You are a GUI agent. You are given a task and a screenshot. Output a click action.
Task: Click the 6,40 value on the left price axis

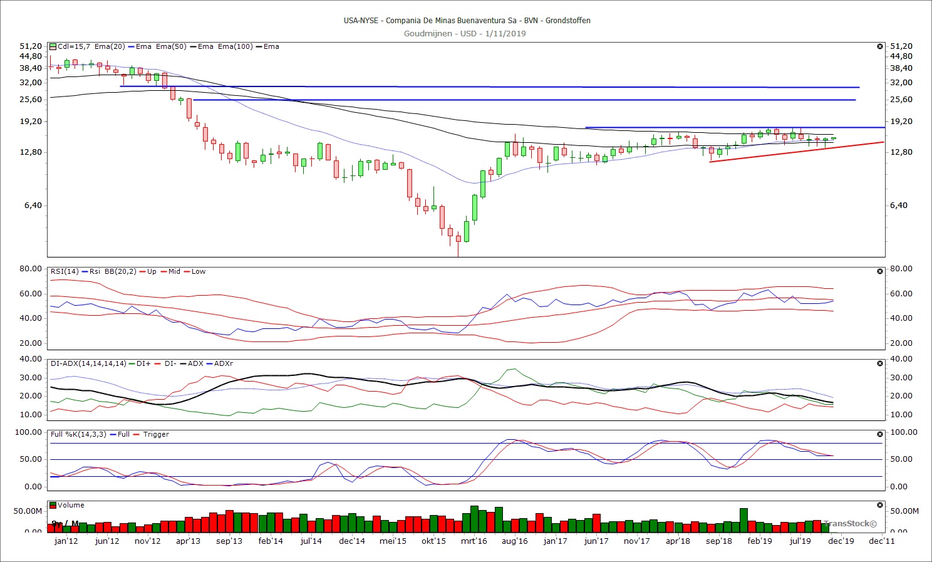[x=34, y=206]
